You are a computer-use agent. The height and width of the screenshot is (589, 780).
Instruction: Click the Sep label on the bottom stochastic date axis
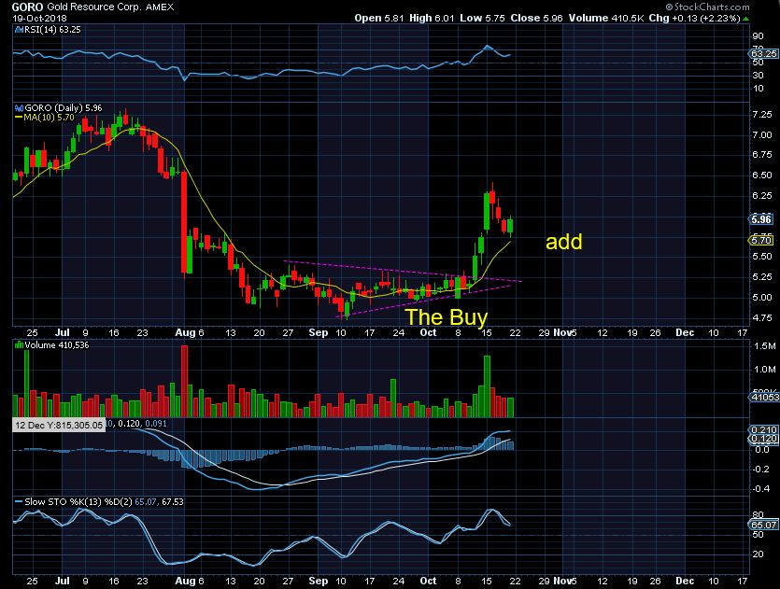click(319, 581)
